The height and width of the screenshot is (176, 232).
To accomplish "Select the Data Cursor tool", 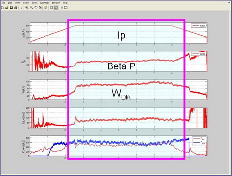I will pos(46,8).
